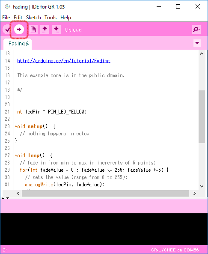208x254 pixels.
Task: Open the File menu
Action: coord(6,18)
